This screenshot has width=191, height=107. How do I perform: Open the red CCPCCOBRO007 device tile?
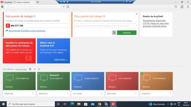(122, 81)
